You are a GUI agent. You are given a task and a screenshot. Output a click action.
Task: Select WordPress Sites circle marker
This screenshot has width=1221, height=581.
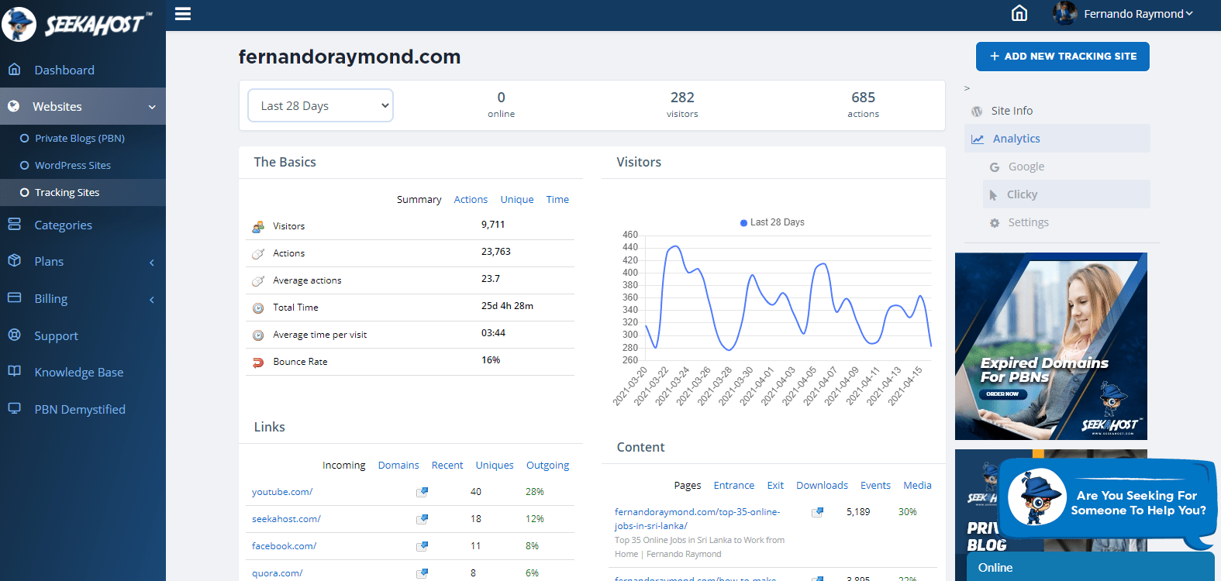pyautogui.click(x=25, y=166)
